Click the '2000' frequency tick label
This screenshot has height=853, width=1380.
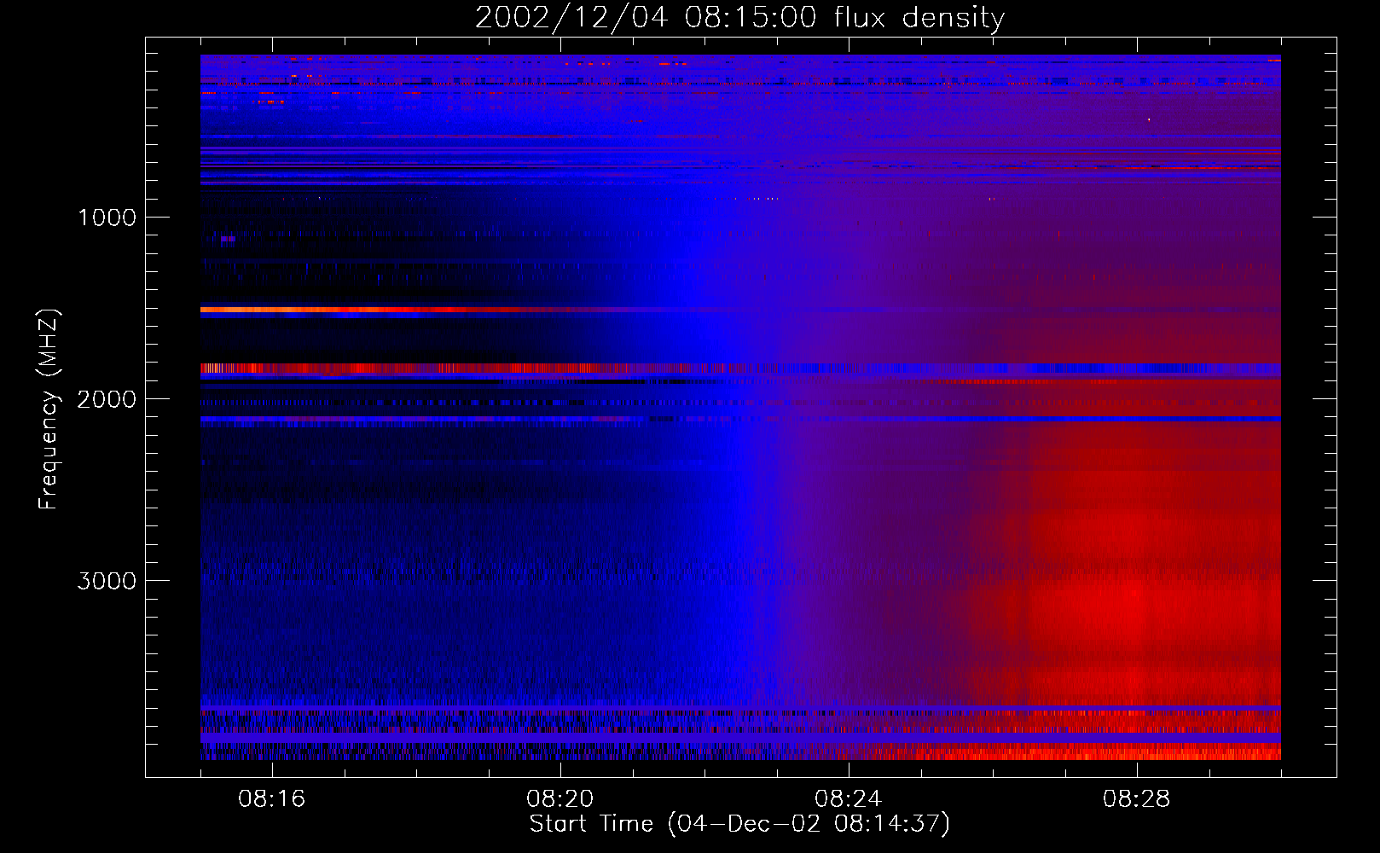tap(107, 399)
